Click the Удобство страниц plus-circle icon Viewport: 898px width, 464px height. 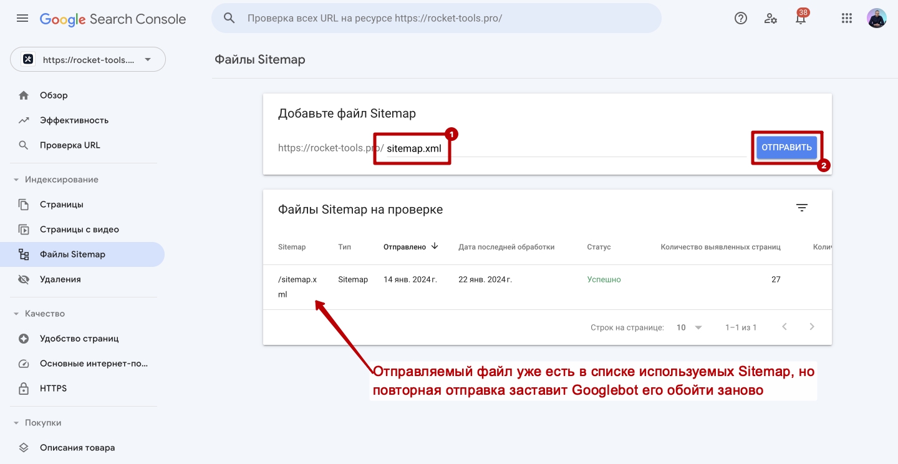(x=24, y=339)
